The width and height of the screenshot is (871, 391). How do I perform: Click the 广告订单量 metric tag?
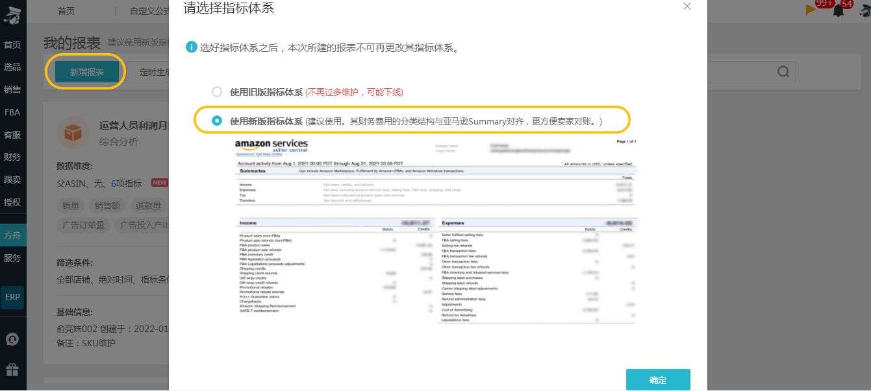tap(84, 225)
